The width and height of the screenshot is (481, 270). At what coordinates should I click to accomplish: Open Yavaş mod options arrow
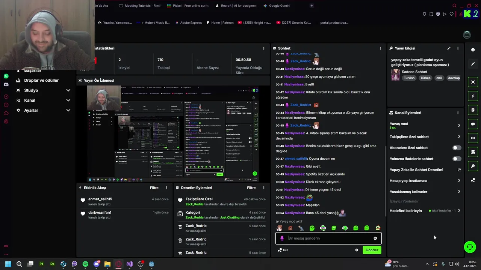point(459,126)
